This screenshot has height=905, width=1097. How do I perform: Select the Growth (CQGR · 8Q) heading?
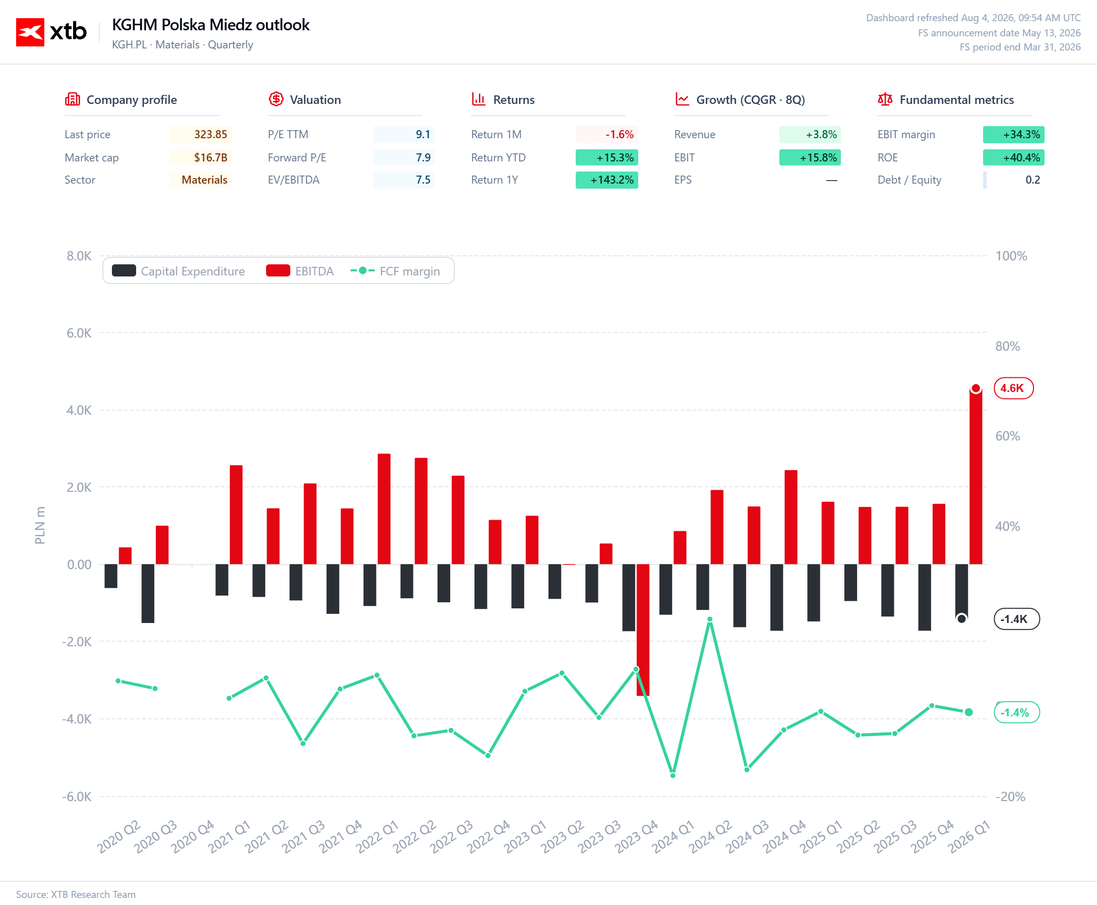coord(751,99)
